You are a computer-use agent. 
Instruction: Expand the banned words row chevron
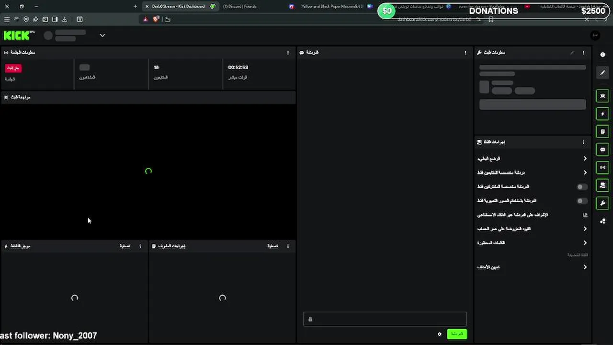[585, 243]
